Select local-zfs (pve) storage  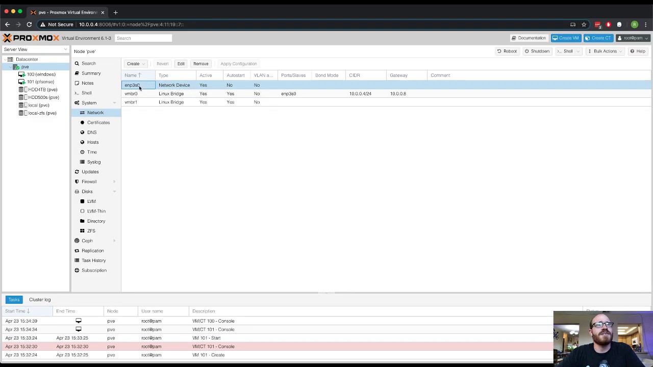42,113
